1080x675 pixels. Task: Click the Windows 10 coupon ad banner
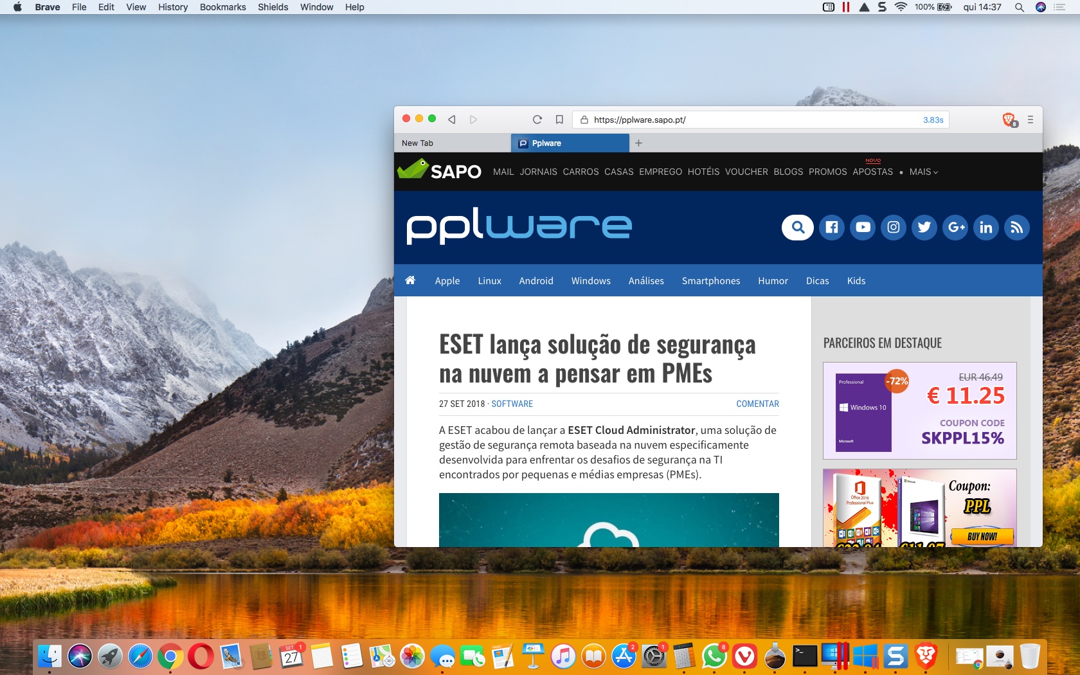click(x=920, y=411)
